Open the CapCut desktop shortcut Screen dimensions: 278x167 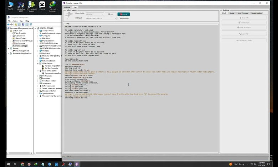(42, 6)
